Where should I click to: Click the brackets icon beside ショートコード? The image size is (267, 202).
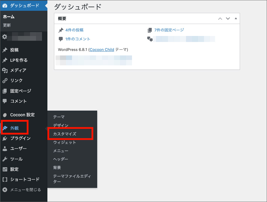point(5,179)
